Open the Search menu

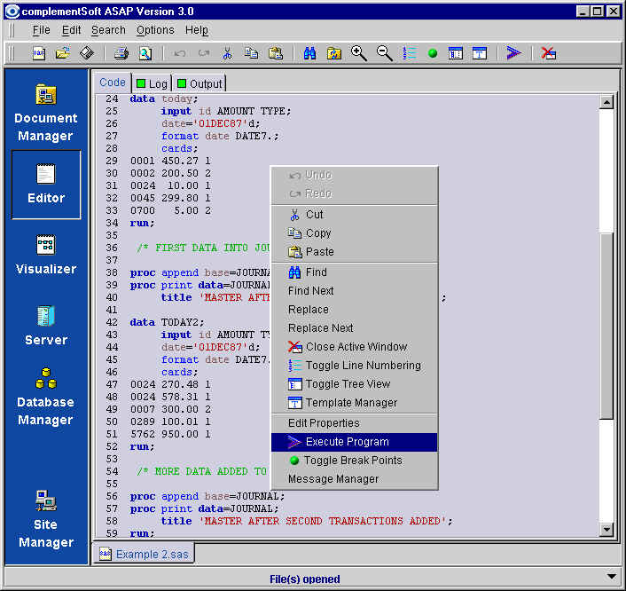click(x=108, y=30)
